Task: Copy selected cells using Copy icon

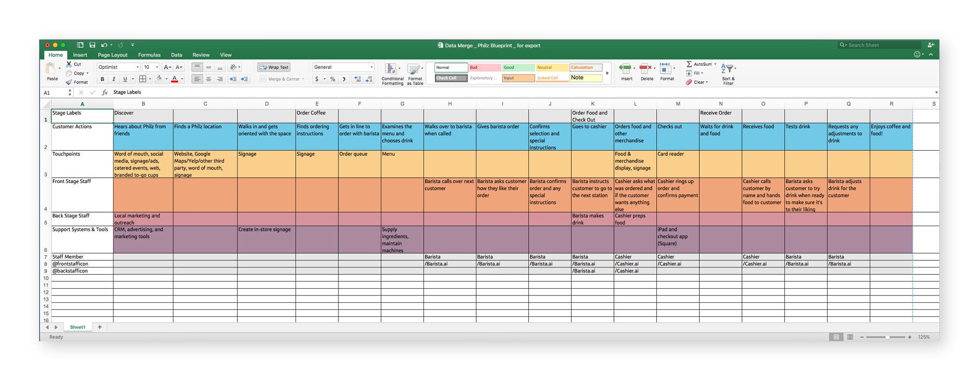Action: [69, 73]
